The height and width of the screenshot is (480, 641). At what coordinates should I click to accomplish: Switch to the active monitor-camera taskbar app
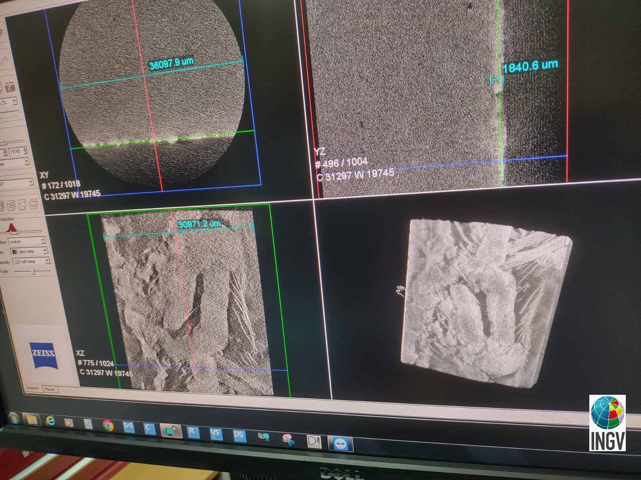pyautogui.click(x=171, y=430)
